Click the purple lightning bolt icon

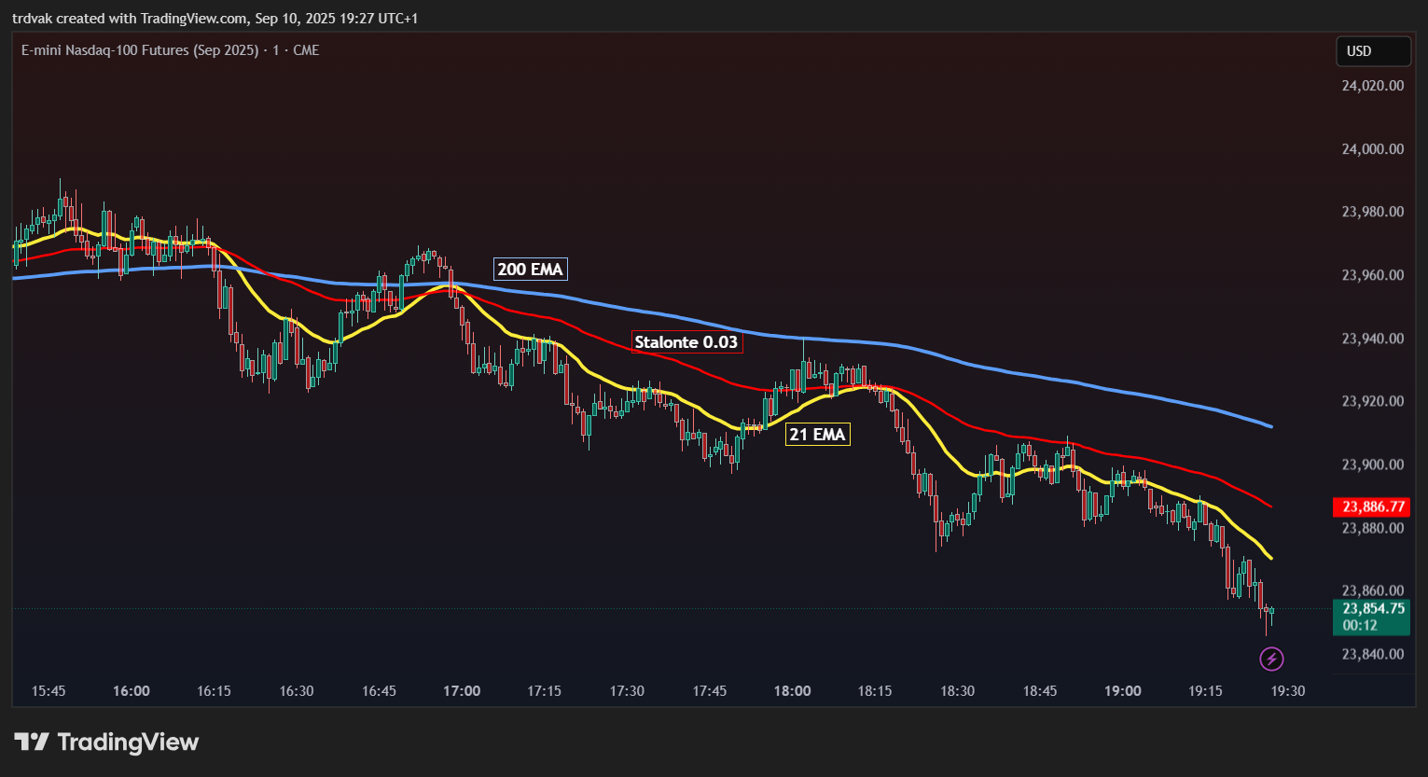(1271, 659)
